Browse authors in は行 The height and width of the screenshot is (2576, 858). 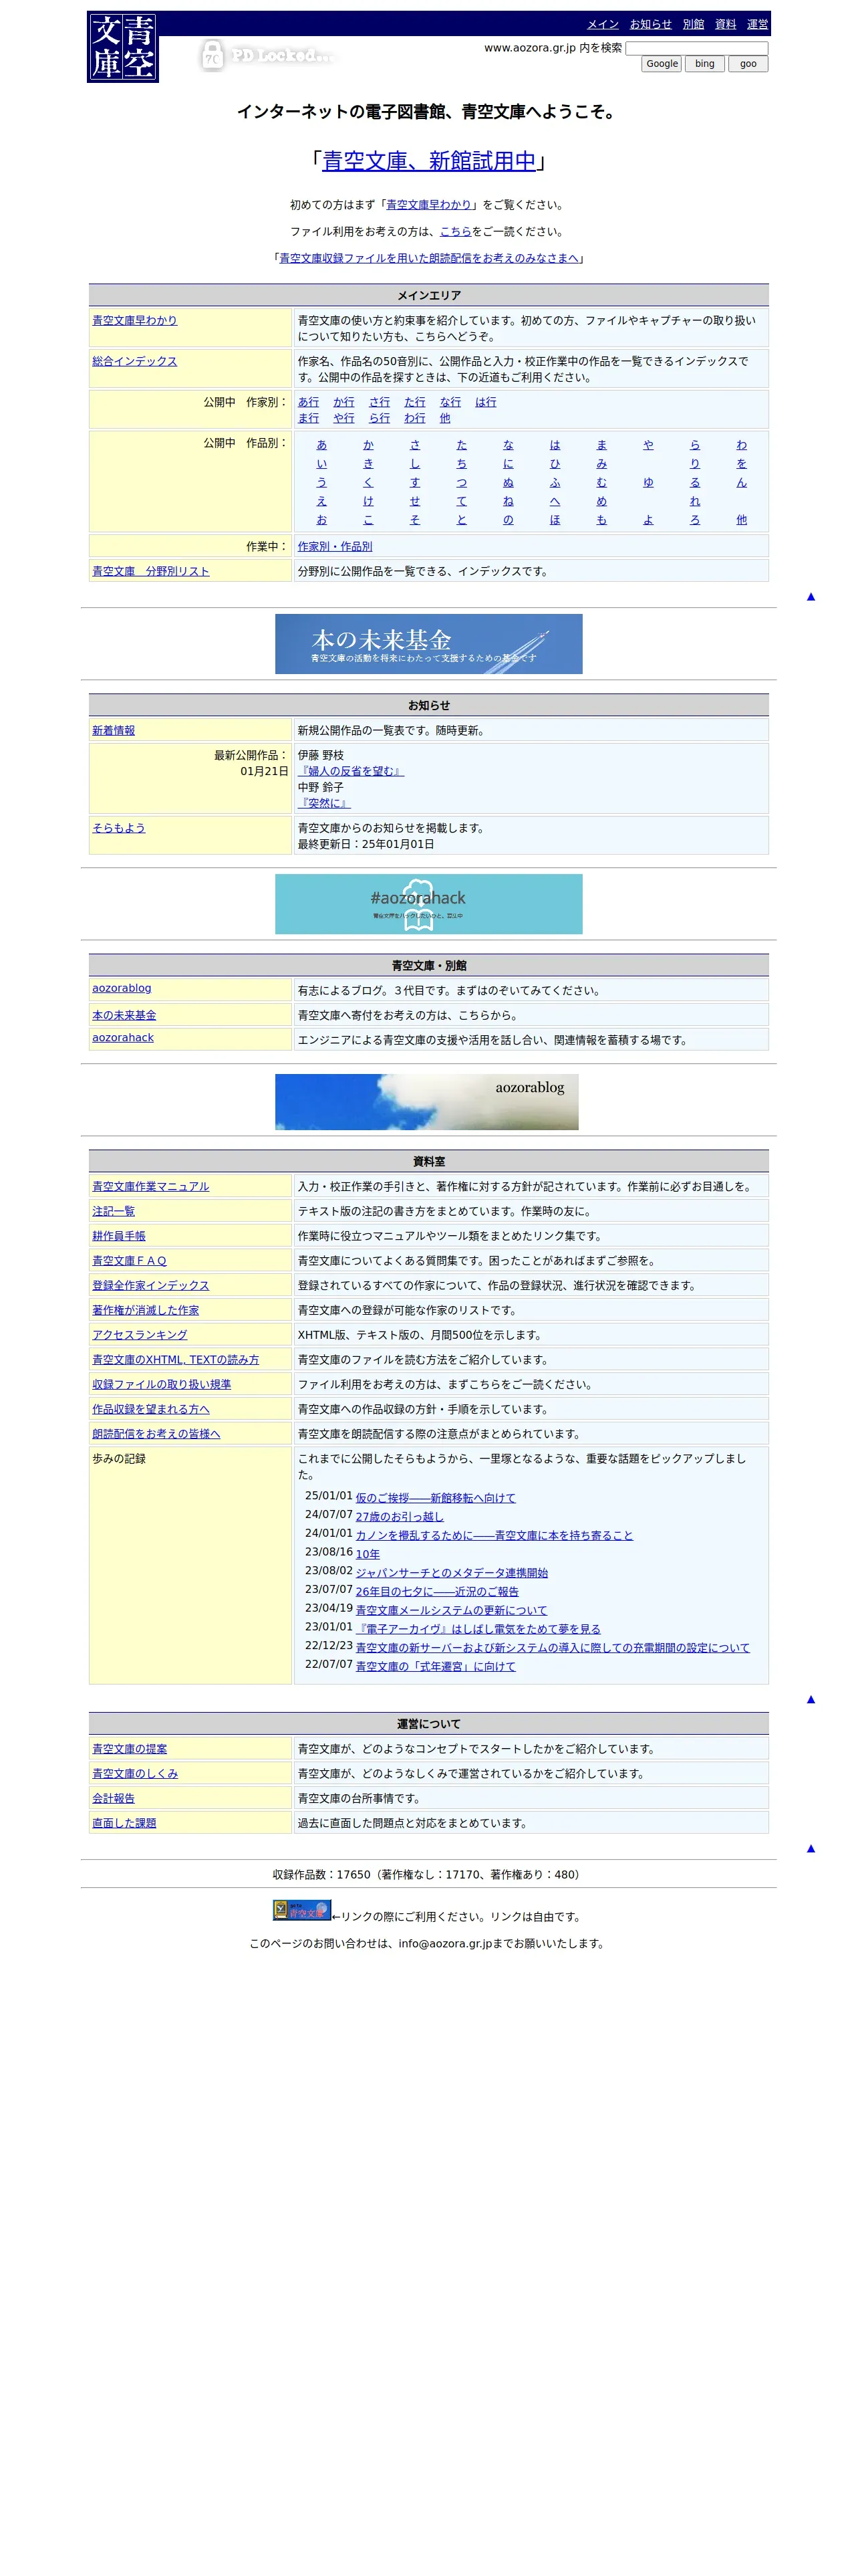click(485, 402)
